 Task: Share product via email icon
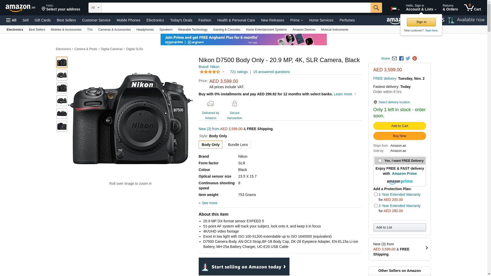click(x=394, y=59)
